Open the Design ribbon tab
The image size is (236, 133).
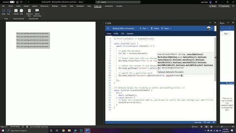tap(26, 6)
